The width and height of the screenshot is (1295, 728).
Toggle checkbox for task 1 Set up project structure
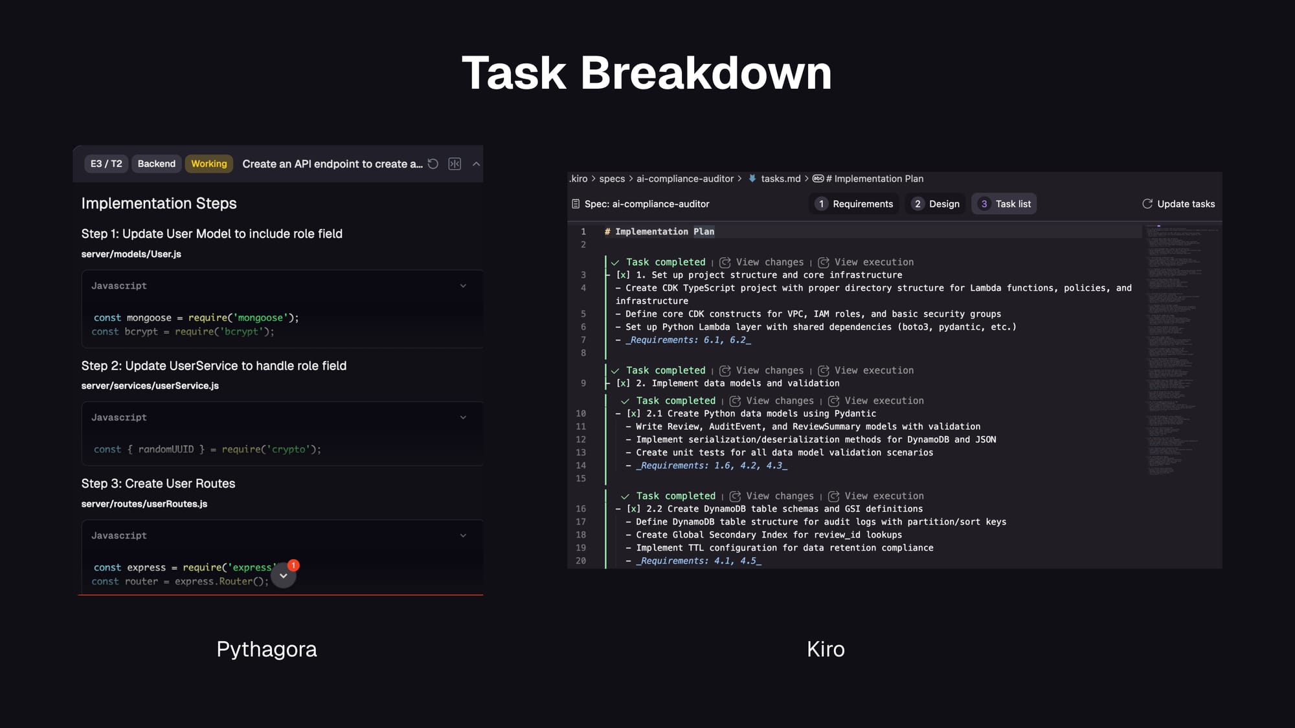click(623, 275)
